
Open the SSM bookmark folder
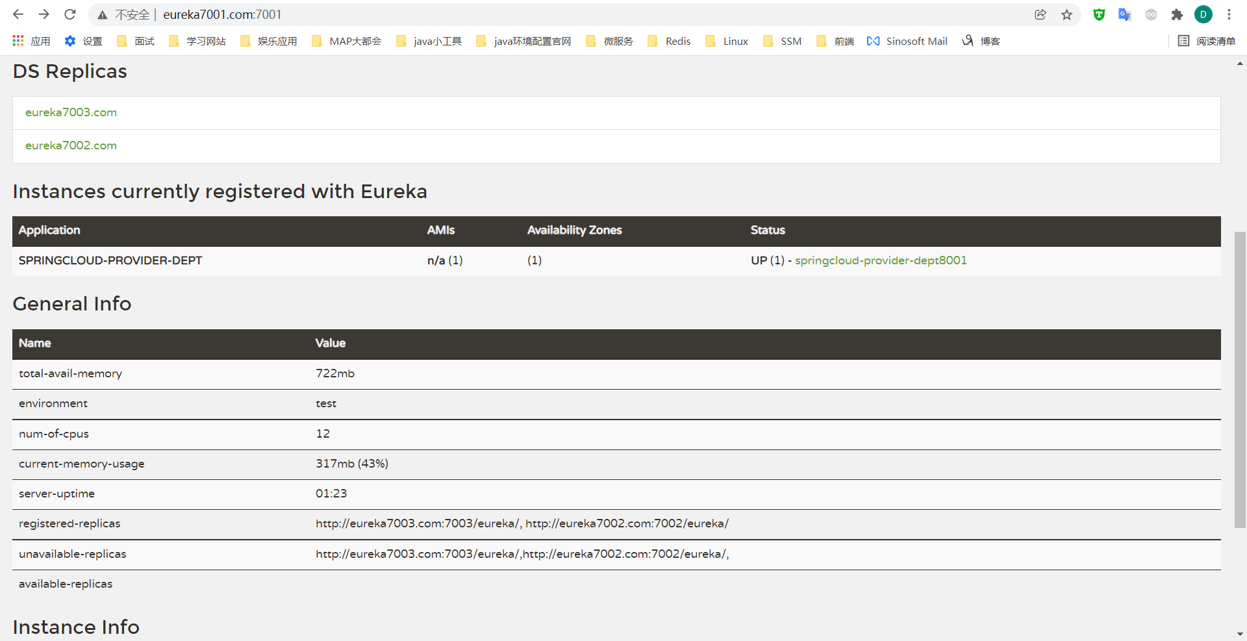pos(782,41)
